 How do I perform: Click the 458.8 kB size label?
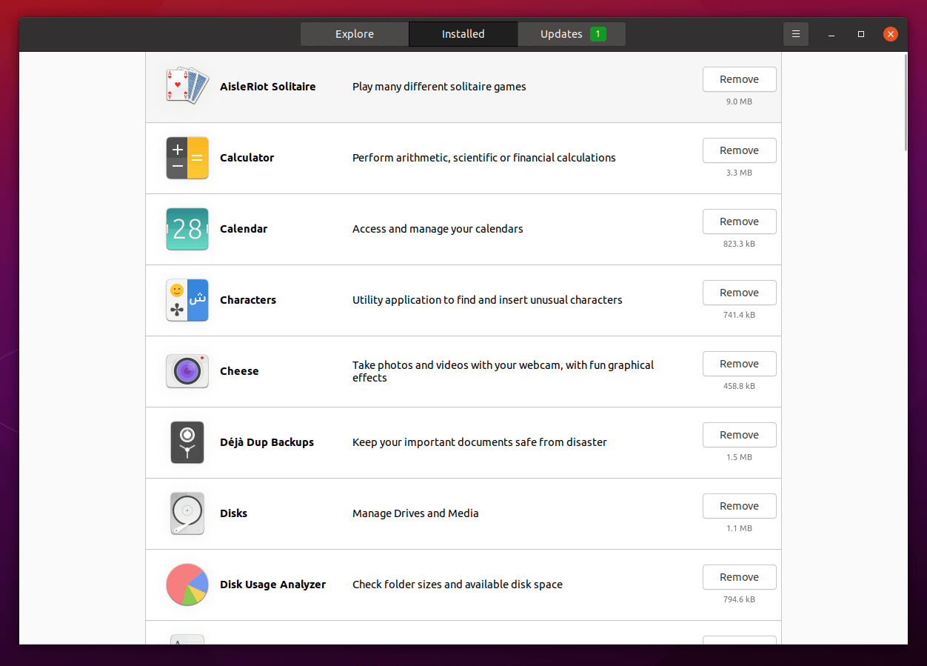[739, 386]
